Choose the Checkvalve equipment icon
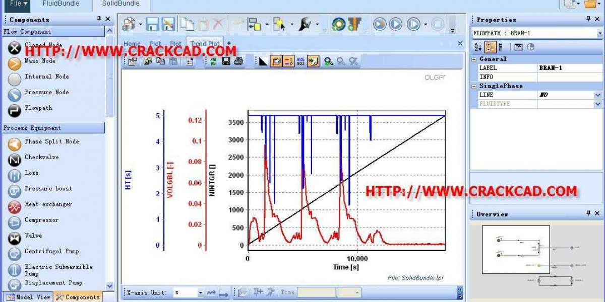This screenshot has height=302, width=605. coord(15,160)
